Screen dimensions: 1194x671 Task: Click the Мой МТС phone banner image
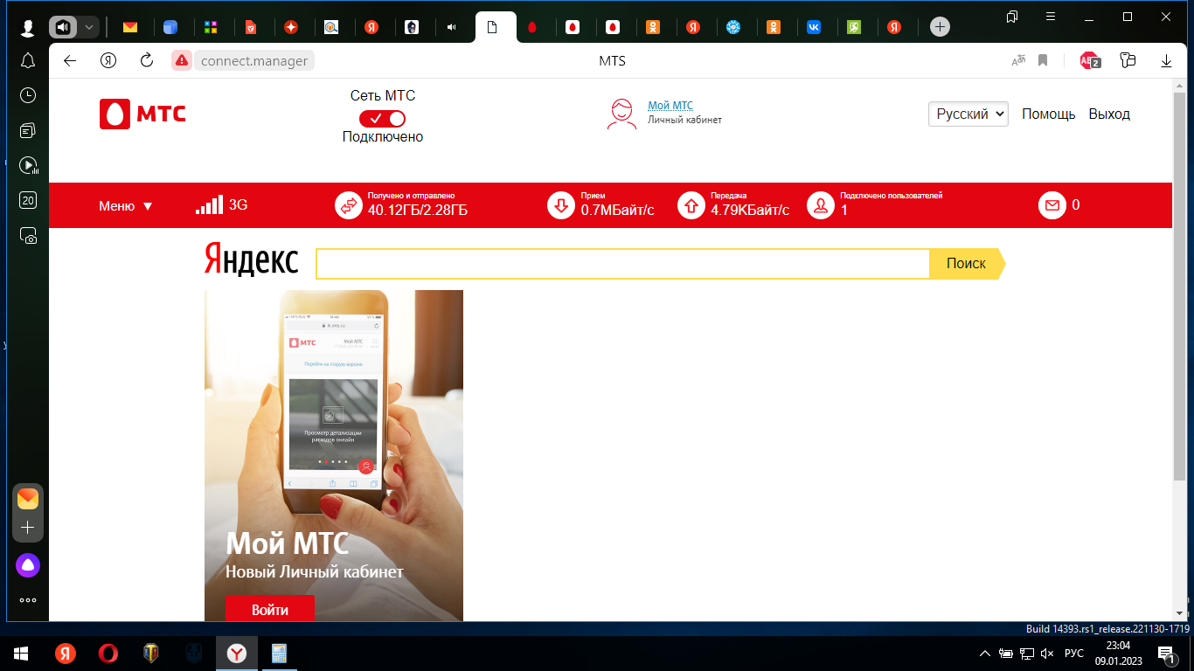tap(334, 455)
